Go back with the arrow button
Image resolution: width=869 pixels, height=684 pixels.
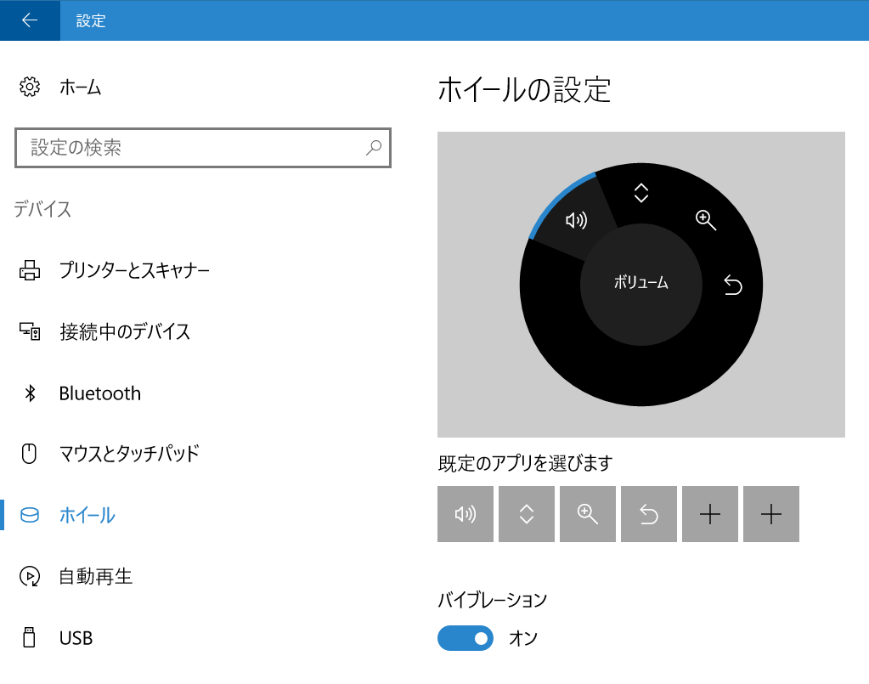pyautogui.click(x=30, y=20)
